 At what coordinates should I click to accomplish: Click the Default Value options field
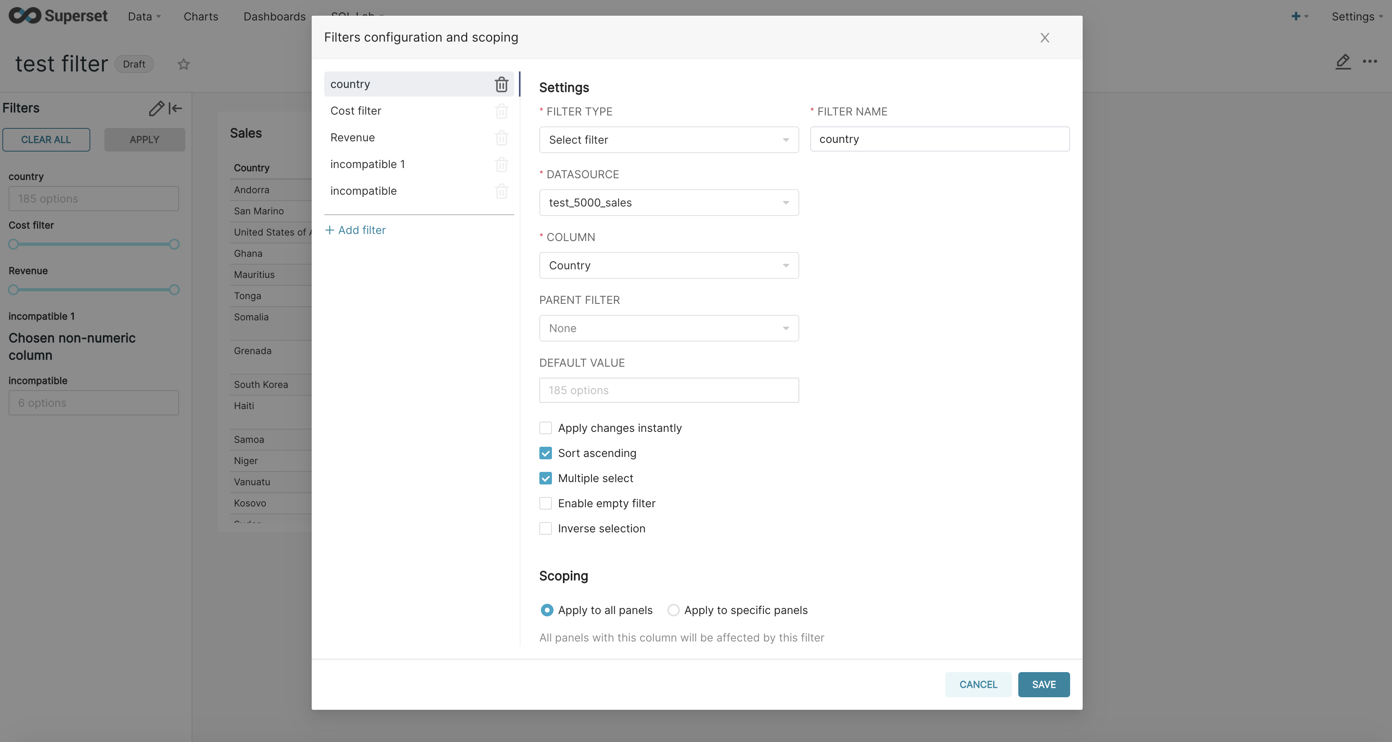pos(669,390)
